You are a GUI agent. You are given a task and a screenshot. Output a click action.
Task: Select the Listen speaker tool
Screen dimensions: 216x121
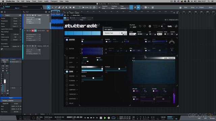tap(74, 7)
